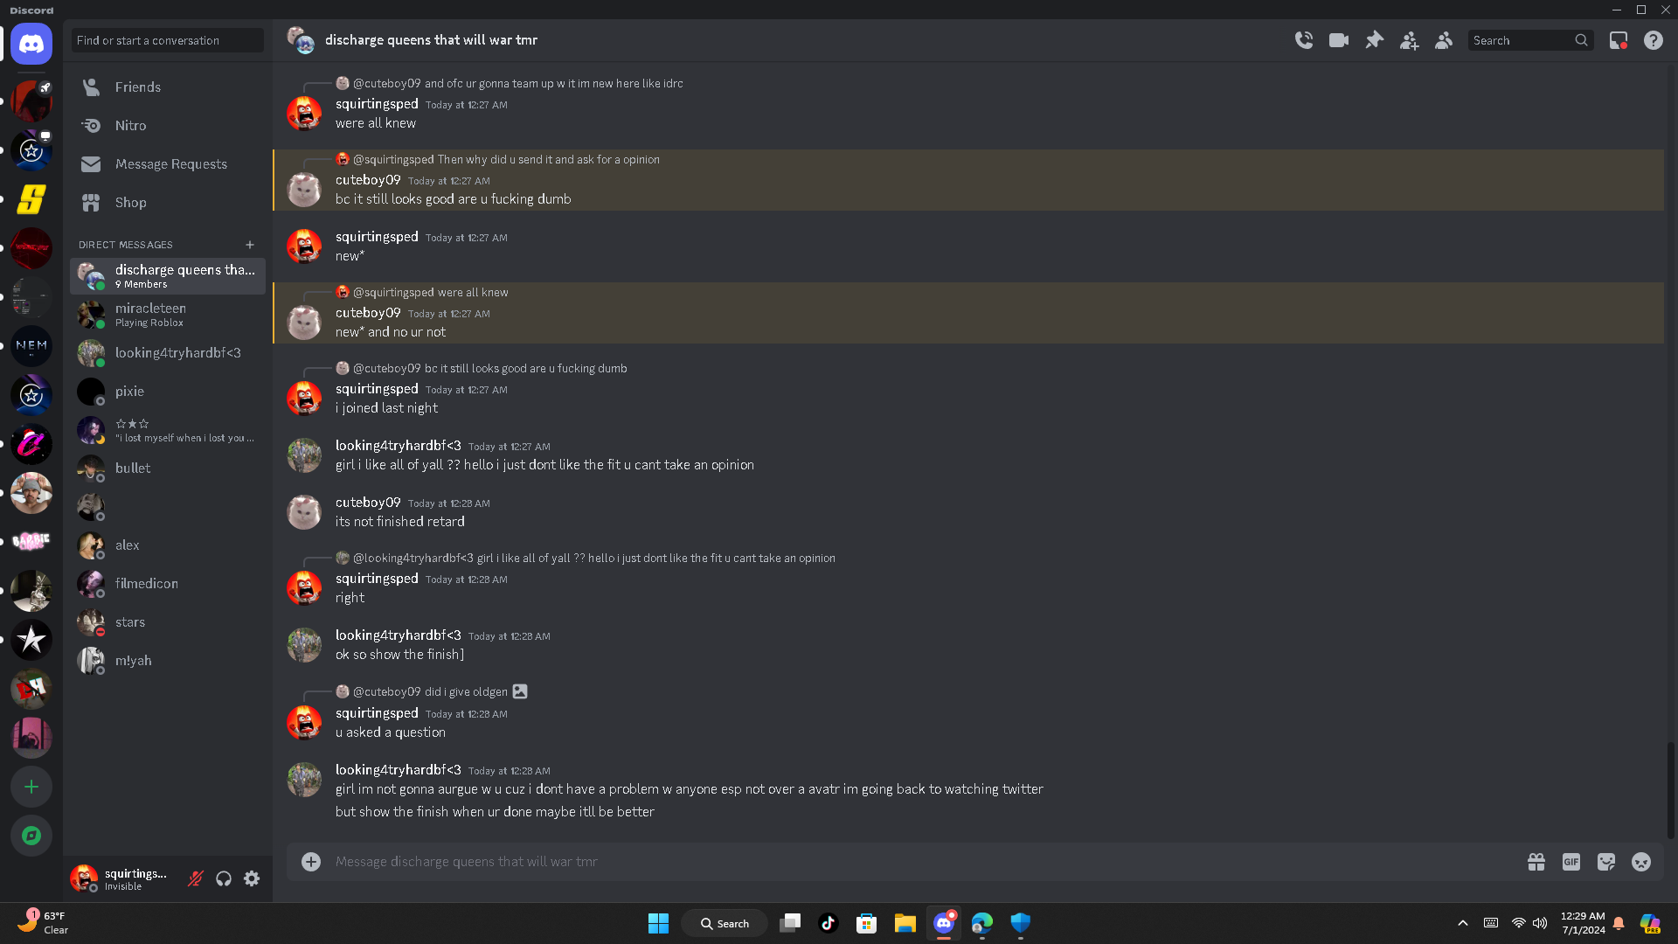Open the attachment plus menu

(x=311, y=862)
